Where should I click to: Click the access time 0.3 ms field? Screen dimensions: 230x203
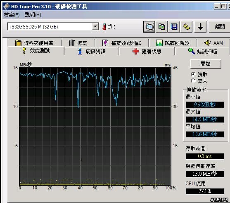(x=205, y=156)
